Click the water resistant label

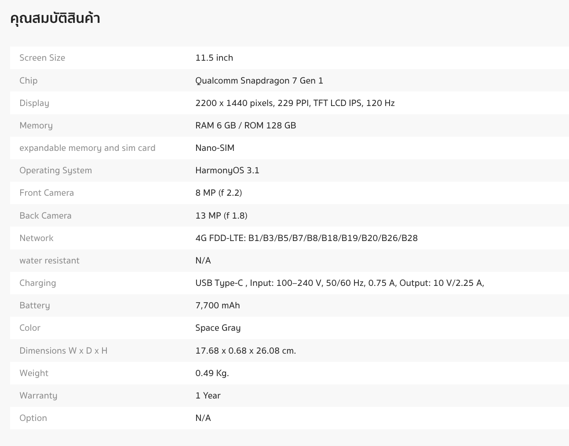49,260
